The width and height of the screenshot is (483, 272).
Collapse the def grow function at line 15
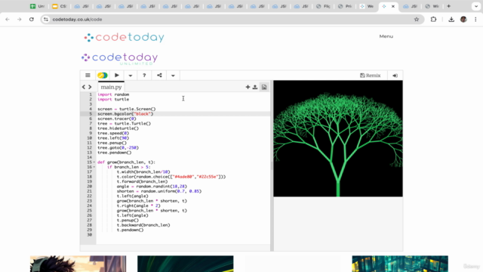tap(94, 162)
